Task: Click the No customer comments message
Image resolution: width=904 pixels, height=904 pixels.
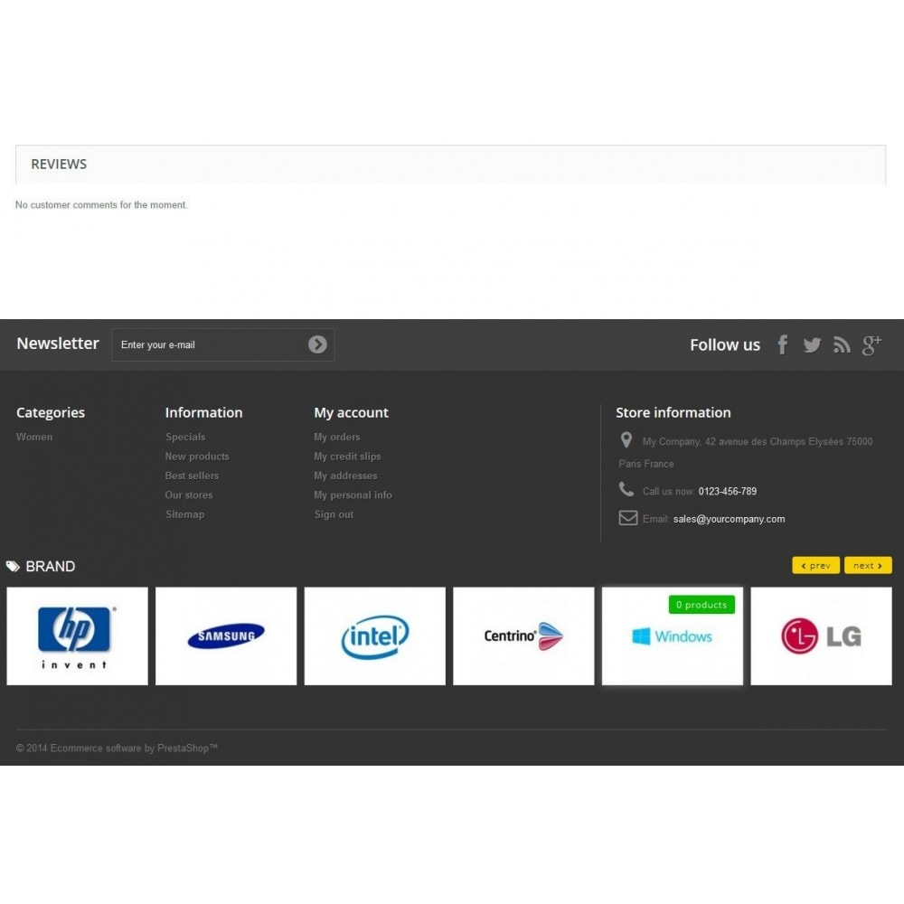Action: click(x=101, y=204)
